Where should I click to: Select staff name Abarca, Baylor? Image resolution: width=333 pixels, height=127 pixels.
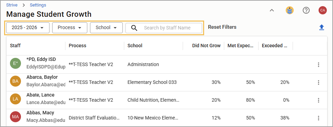[42, 77]
